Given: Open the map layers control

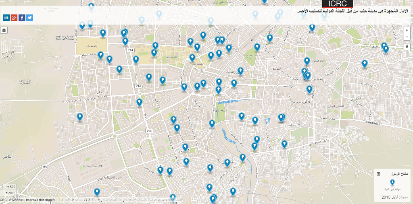Looking at the screenshot, I should click(x=4, y=30).
